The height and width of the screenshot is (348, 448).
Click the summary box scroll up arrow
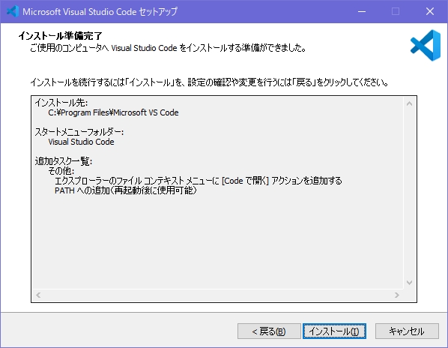coord(409,103)
